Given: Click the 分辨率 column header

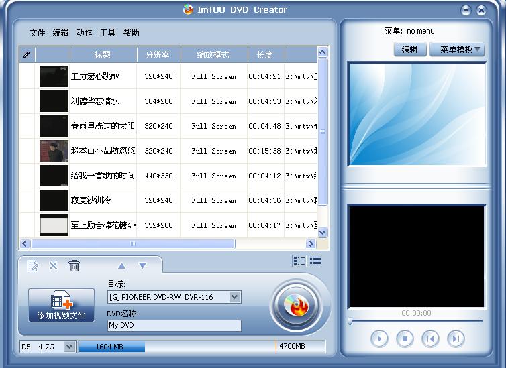Looking at the screenshot, I should tap(158, 54).
